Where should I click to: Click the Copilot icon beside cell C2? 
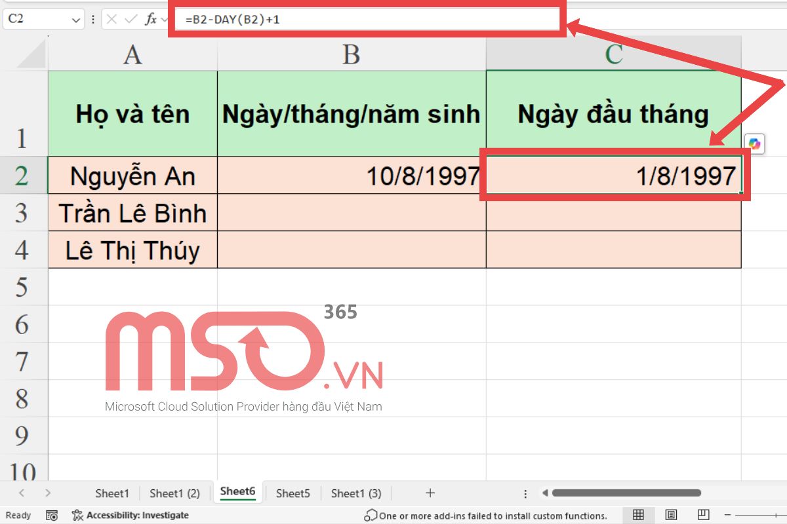tap(755, 143)
